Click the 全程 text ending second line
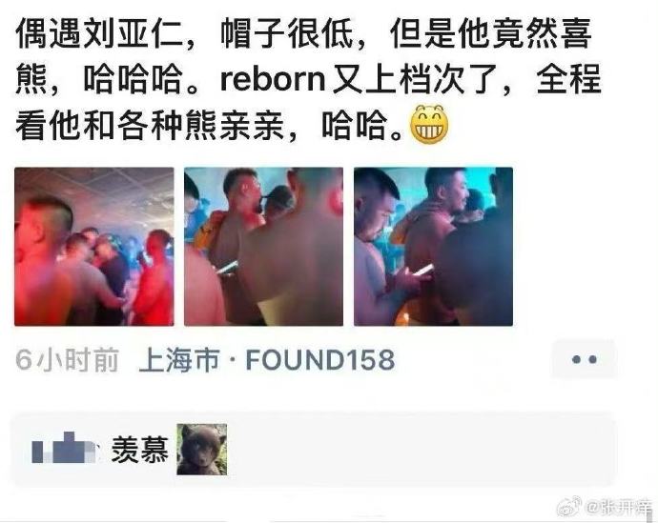Viewport: 658px width, 523px height. click(568, 79)
